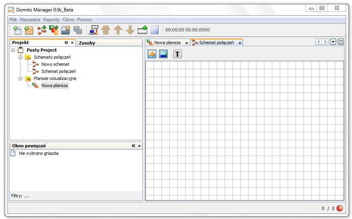Open the editor tab list dropdown

[x=333, y=42]
